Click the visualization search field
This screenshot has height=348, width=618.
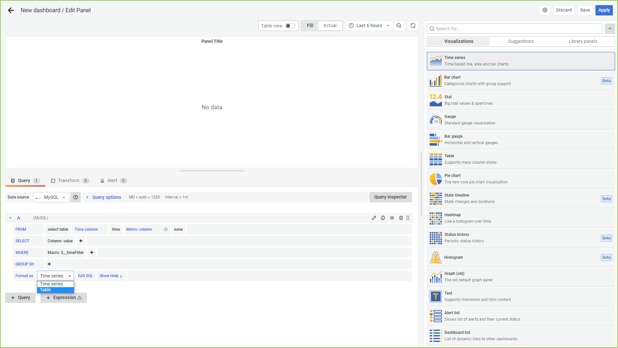pos(515,29)
